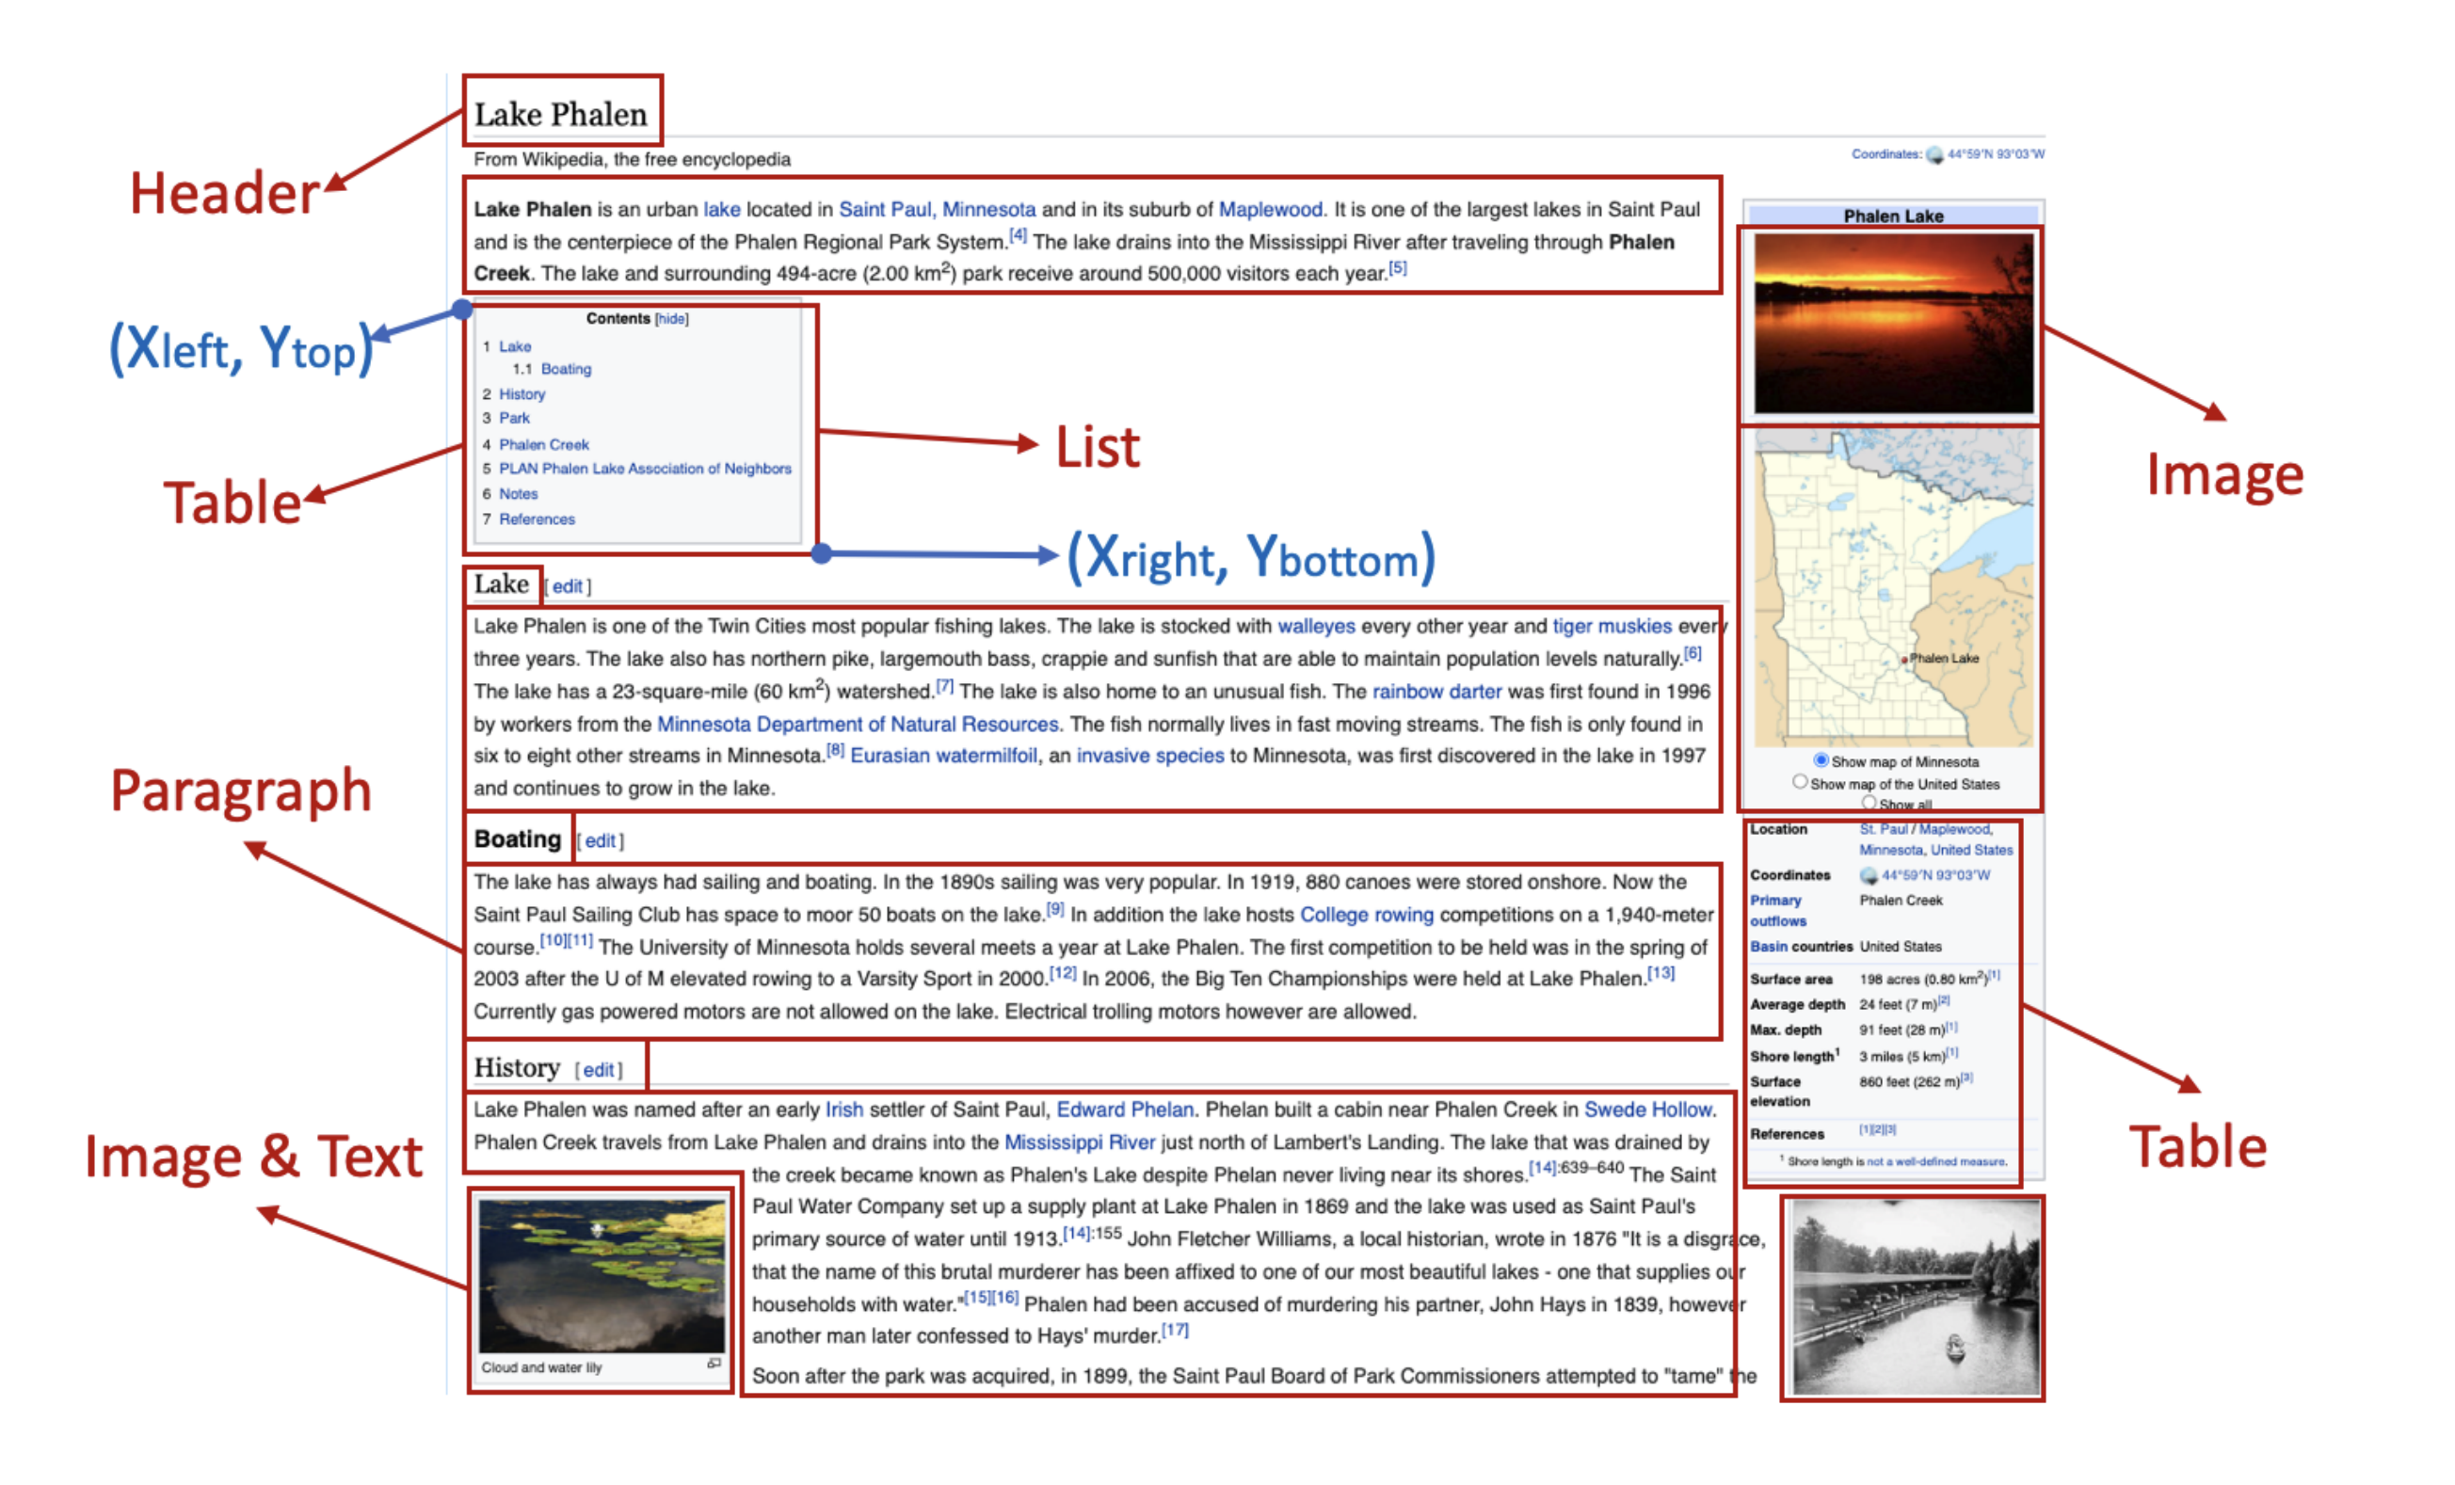
Task: Open the 'Edward Phelan' link
Action: tap(1125, 1110)
